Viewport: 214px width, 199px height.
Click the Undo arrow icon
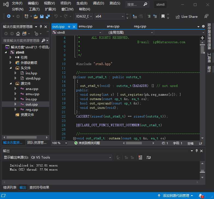point(56,16)
